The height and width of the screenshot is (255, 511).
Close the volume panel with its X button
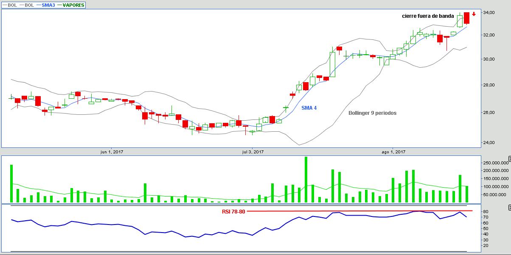coord(509,158)
